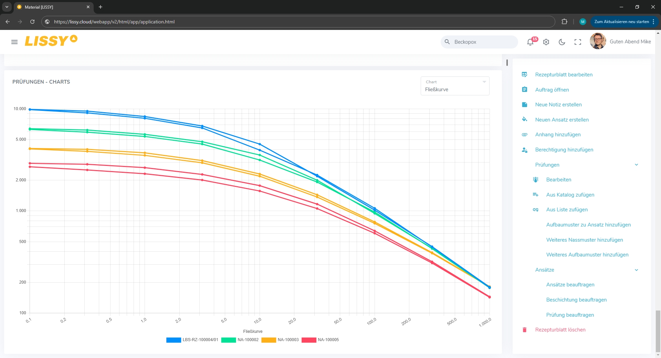Click Zum Aktualisieren neu starten button
The height and width of the screenshot is (358, 661).
(x=624, y=22)
